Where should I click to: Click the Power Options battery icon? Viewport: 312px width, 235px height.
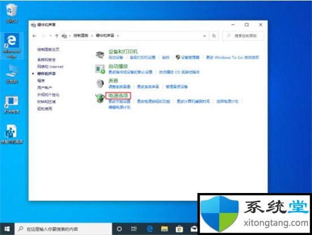(100, 98)
